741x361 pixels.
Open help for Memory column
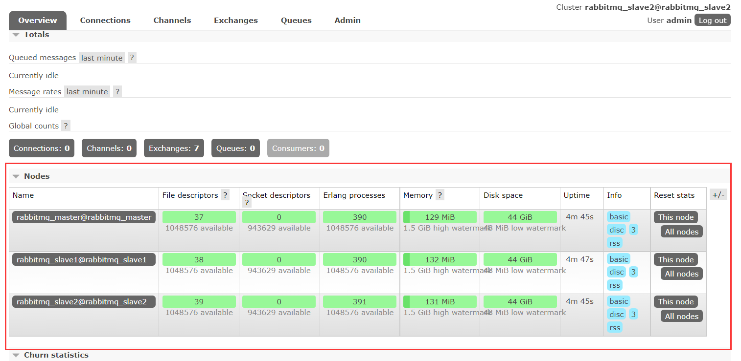coord(440,195)
